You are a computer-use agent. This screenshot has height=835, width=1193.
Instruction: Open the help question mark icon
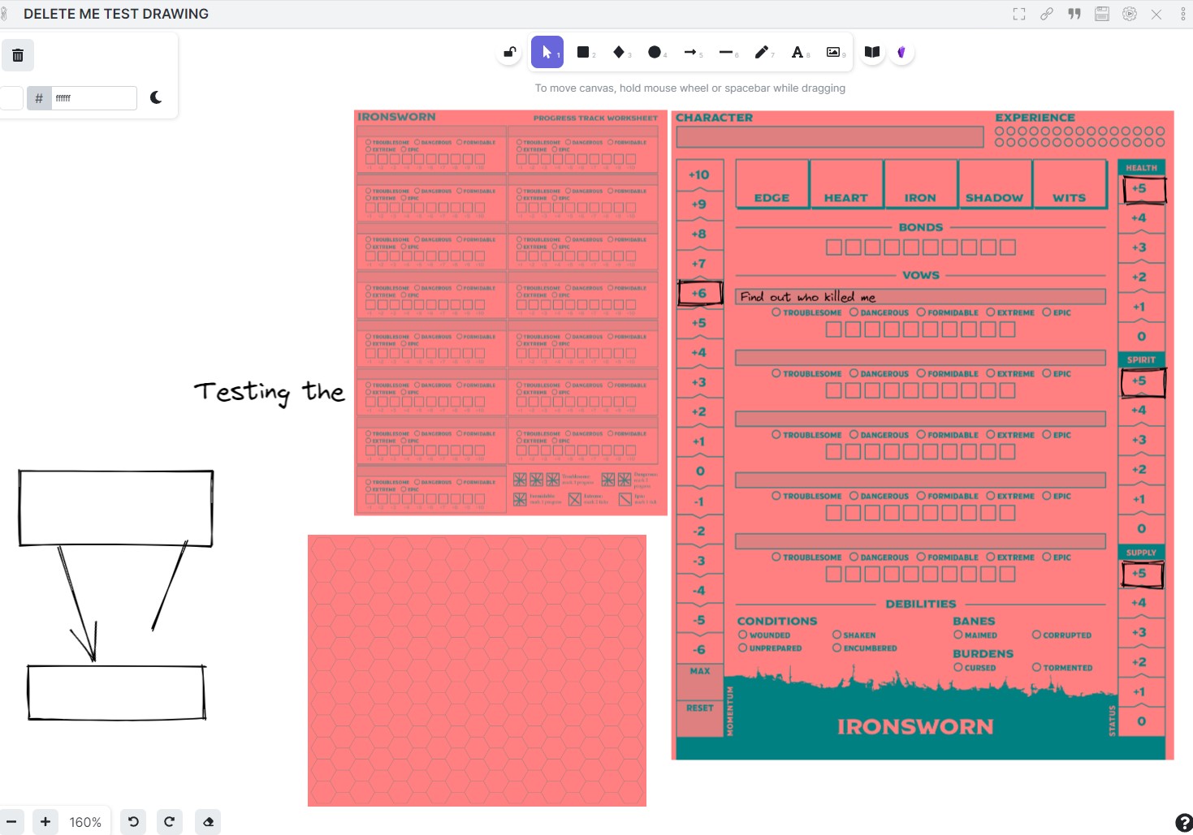point(1184,823)
